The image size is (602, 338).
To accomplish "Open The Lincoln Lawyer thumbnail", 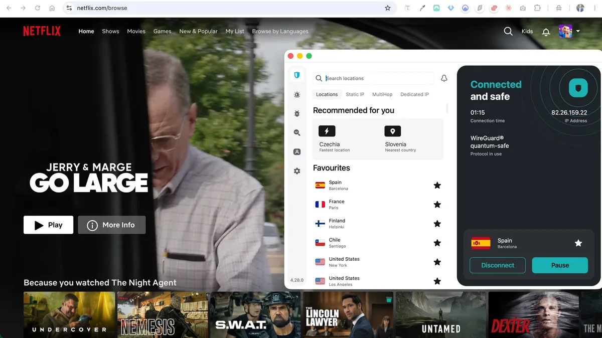I will [348, 314].
